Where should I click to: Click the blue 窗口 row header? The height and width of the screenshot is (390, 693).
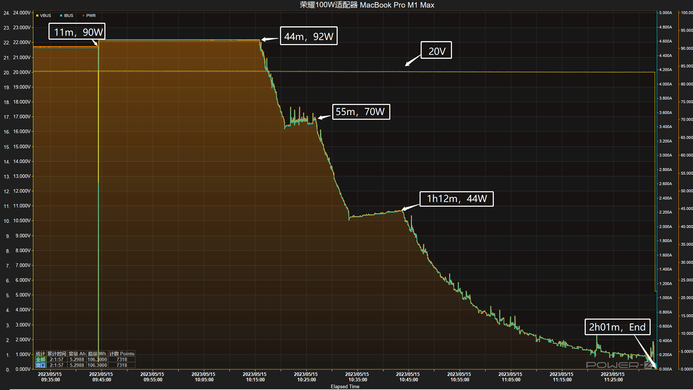click(x=40, y=365)
